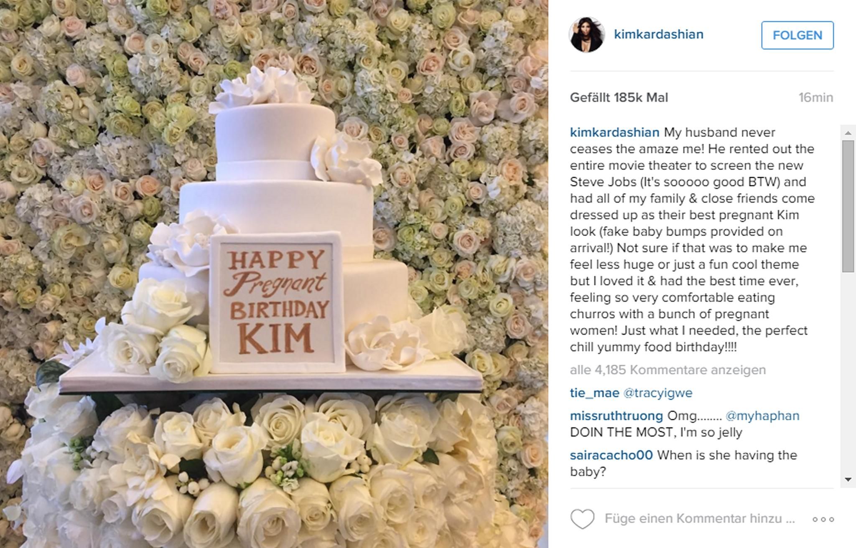This screenshot has width=856, height=548.
Task: Open sairacacho00 commenter profile
Action: tap(611, 455)
